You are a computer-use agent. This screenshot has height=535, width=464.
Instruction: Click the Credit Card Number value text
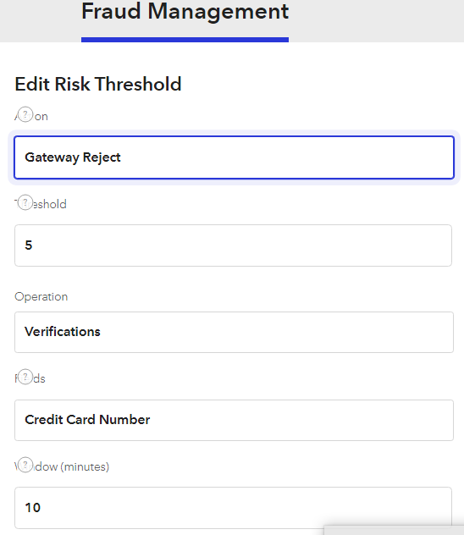87,420
